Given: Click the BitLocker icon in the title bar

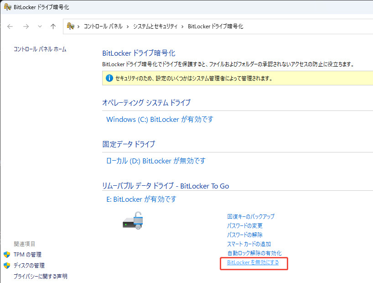Looking at the screenshot, I should pos(7,7).
